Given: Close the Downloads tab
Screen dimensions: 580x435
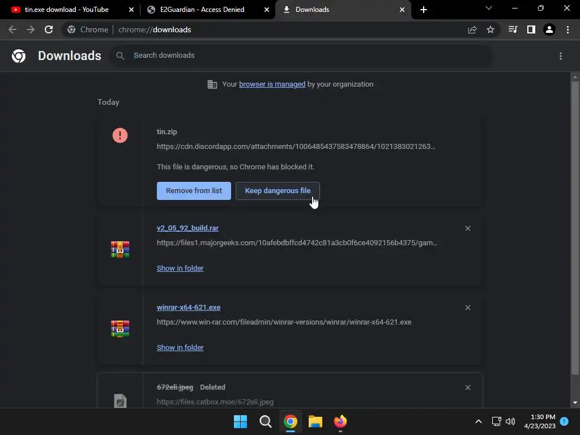Looking at the screenshot, I should (402, 10).
